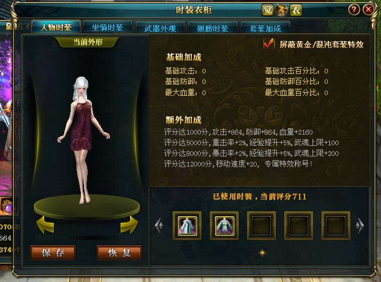
Task: Open the 套装加成 tab
Action: pos(265,28)
